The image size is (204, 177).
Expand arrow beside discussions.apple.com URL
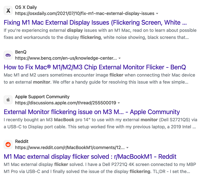point(119,103)
